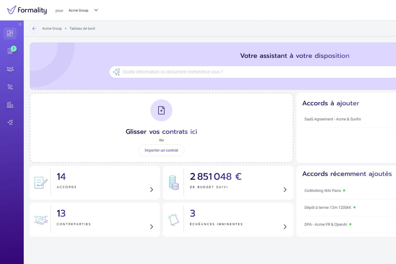Open the Échéances imminentes card arrow

pyautogui.click(x=285, y=227)
